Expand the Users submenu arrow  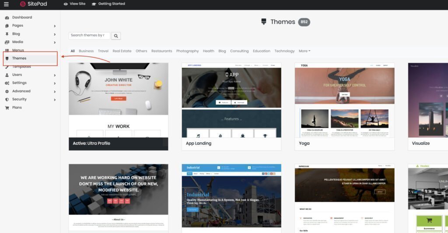(55, 75)
